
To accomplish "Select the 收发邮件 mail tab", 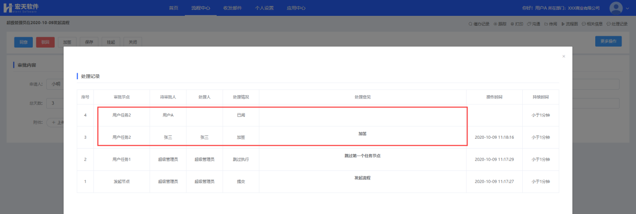I will [233, 8].
